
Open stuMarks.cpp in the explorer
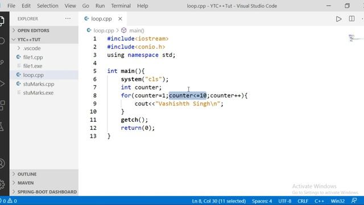click(x=44, y=84)
